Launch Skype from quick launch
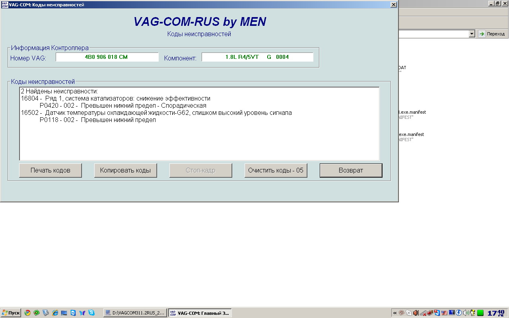 coord(91,313)
